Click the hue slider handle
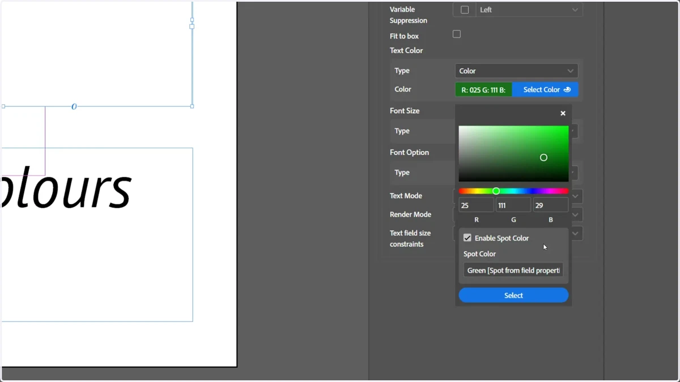Viewport: 680px width, 382px height. (x=496, y=191)
